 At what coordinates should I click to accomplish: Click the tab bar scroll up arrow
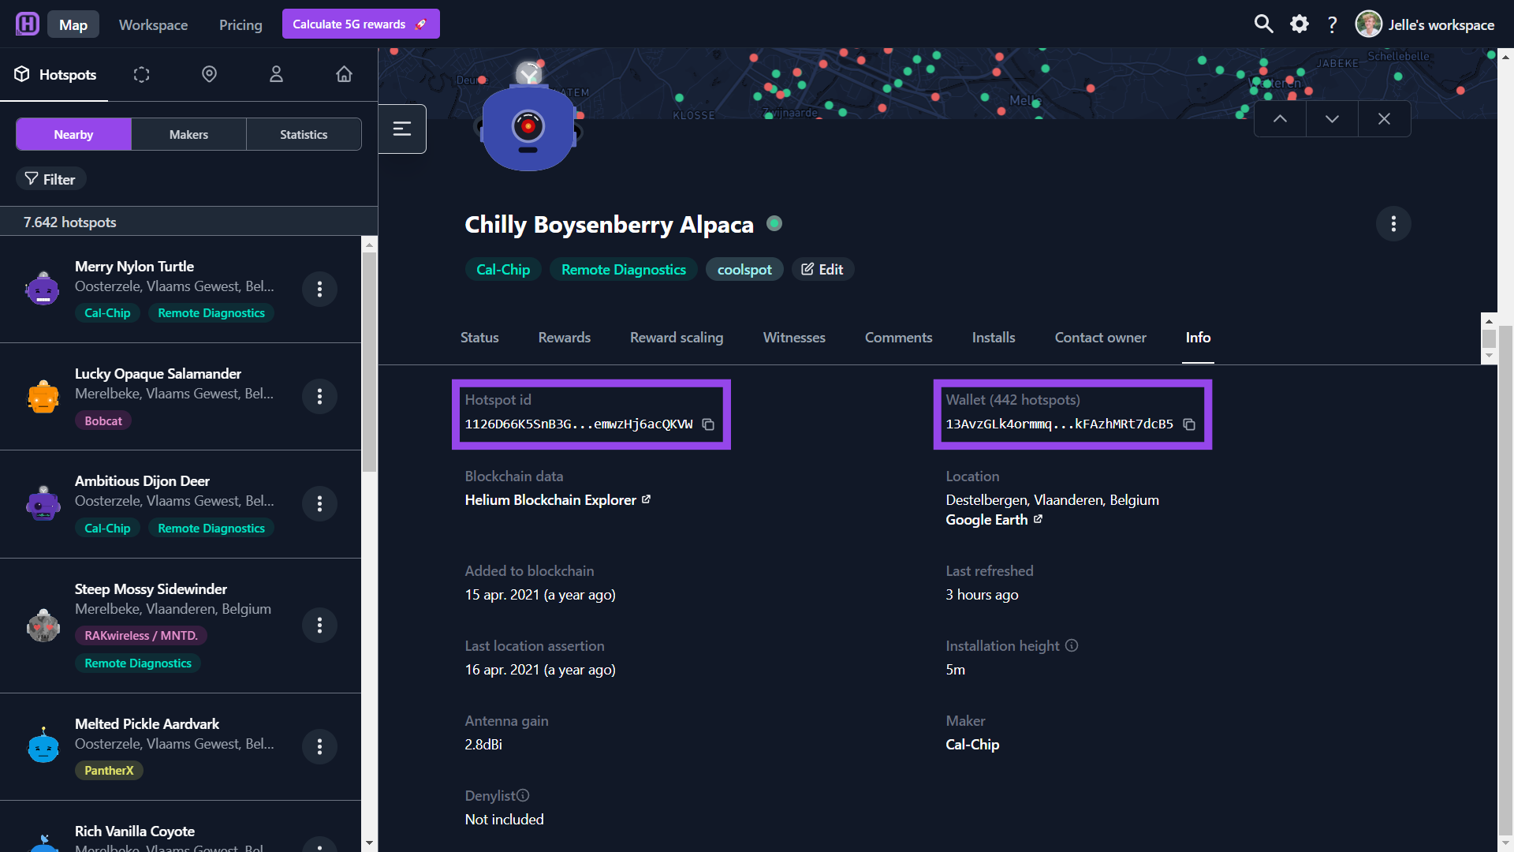(x=1489, y=321)
